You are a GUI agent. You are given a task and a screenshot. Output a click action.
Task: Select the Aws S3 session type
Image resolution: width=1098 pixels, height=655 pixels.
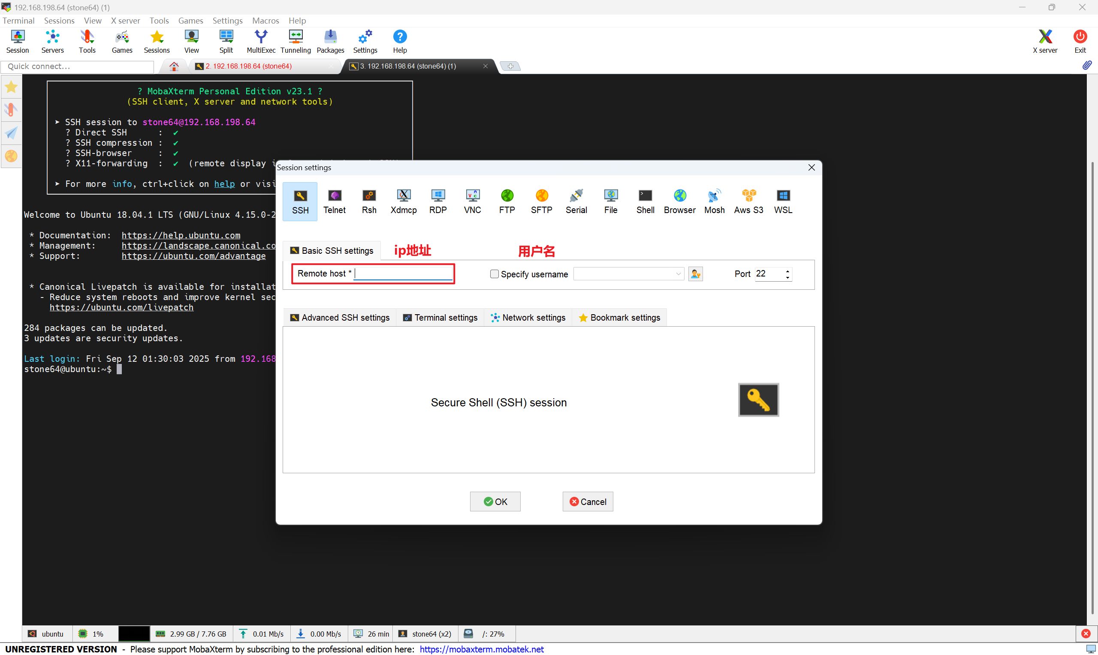[x=749, y=202]
